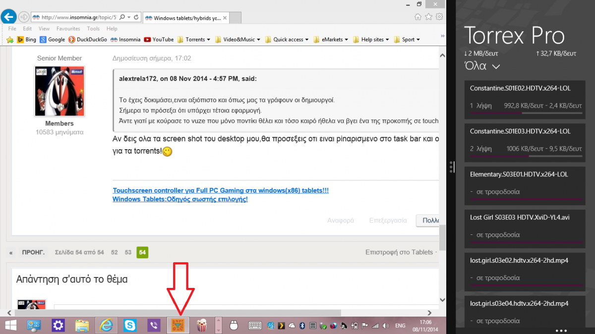Open IE tools gear icon
This screenshot has height=334, width=595.
[439, 17]
